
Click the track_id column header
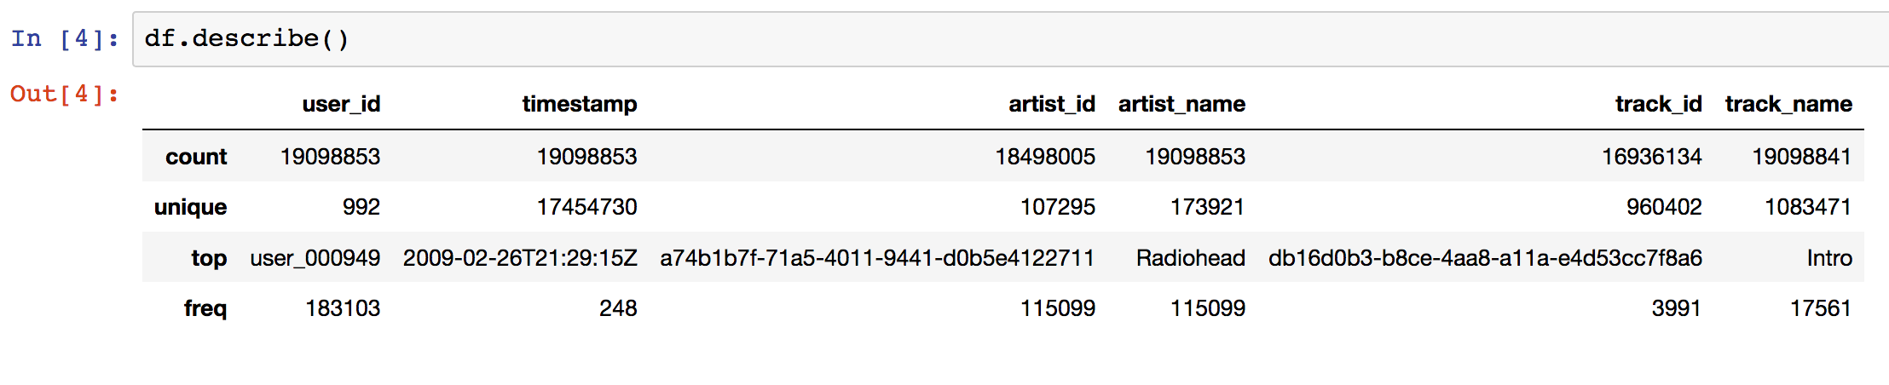(x=1658, y=104)
